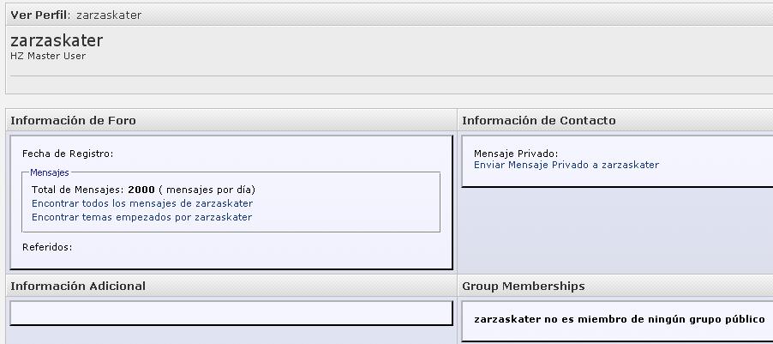Click the 'Mensajes' fieldset legend
The image size is (773, 344).
tap(50, 172)
